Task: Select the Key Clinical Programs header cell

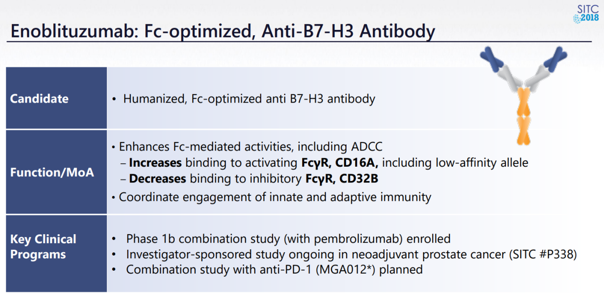Action: point(57,254)
